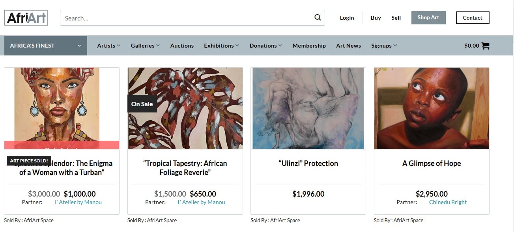Expand the Africa's Finest dropdown
The image size is (514, 232).
[x=46, y=46]
